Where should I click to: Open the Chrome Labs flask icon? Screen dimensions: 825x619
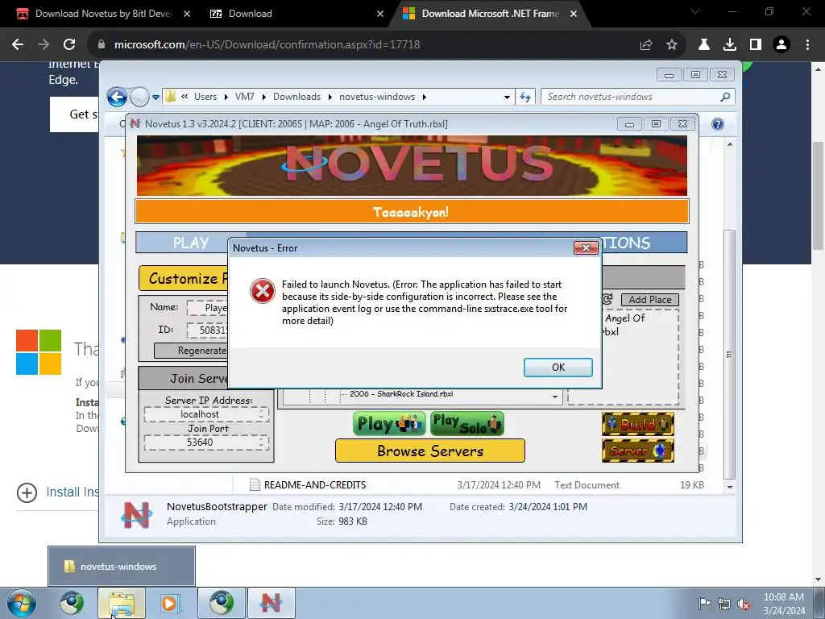[704, 45]
